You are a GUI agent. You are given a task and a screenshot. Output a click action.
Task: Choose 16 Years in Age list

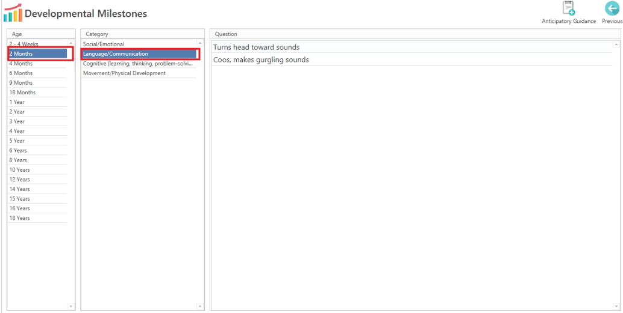(37, 208)
